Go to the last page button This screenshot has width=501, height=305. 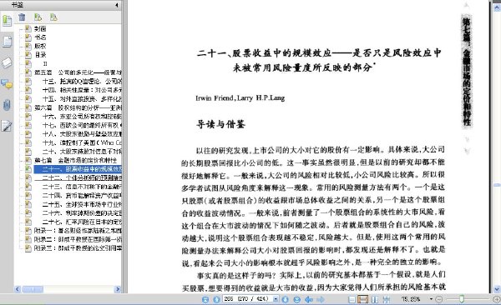tap(296, 299)
